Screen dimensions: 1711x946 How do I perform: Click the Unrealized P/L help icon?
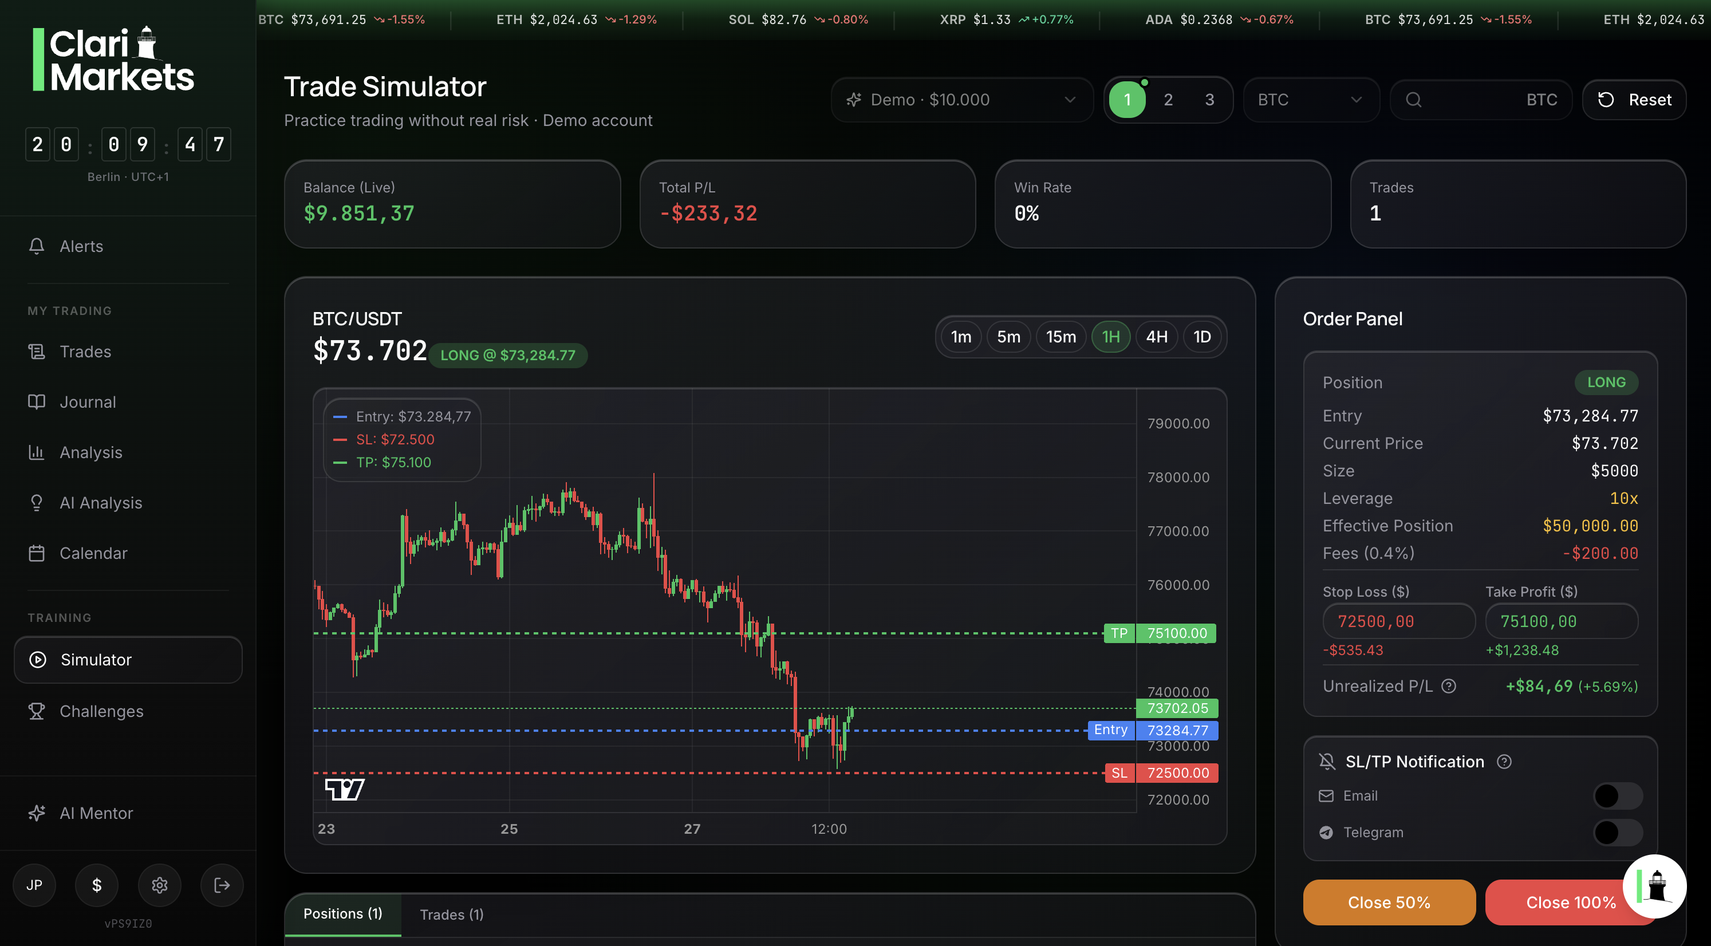tap(1449, 686)
